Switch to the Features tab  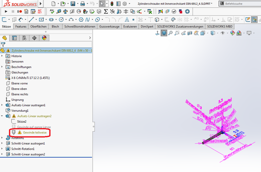click(x=21, y=26)
